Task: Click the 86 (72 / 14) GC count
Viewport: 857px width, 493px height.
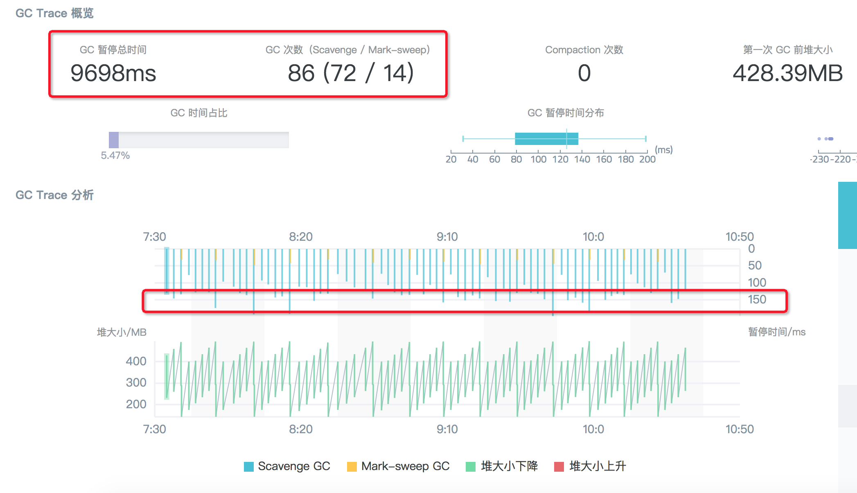Action: pyautogui.click(x=351, y=73)
